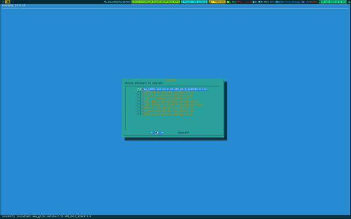Click the Time_Remain battery status text
The height and width of the screenshot is (219, 351).
tap(292, 2)
